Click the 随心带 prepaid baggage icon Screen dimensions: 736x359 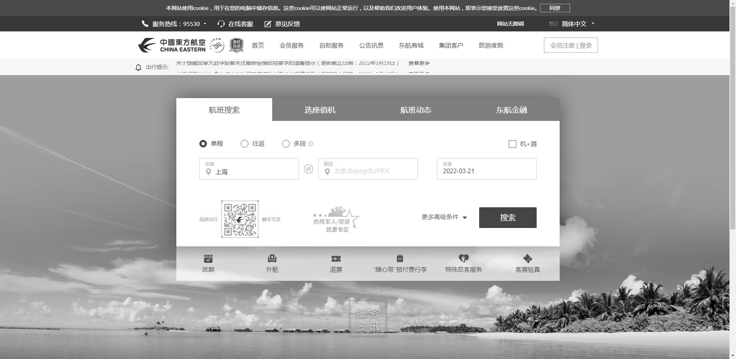[400, 259]
